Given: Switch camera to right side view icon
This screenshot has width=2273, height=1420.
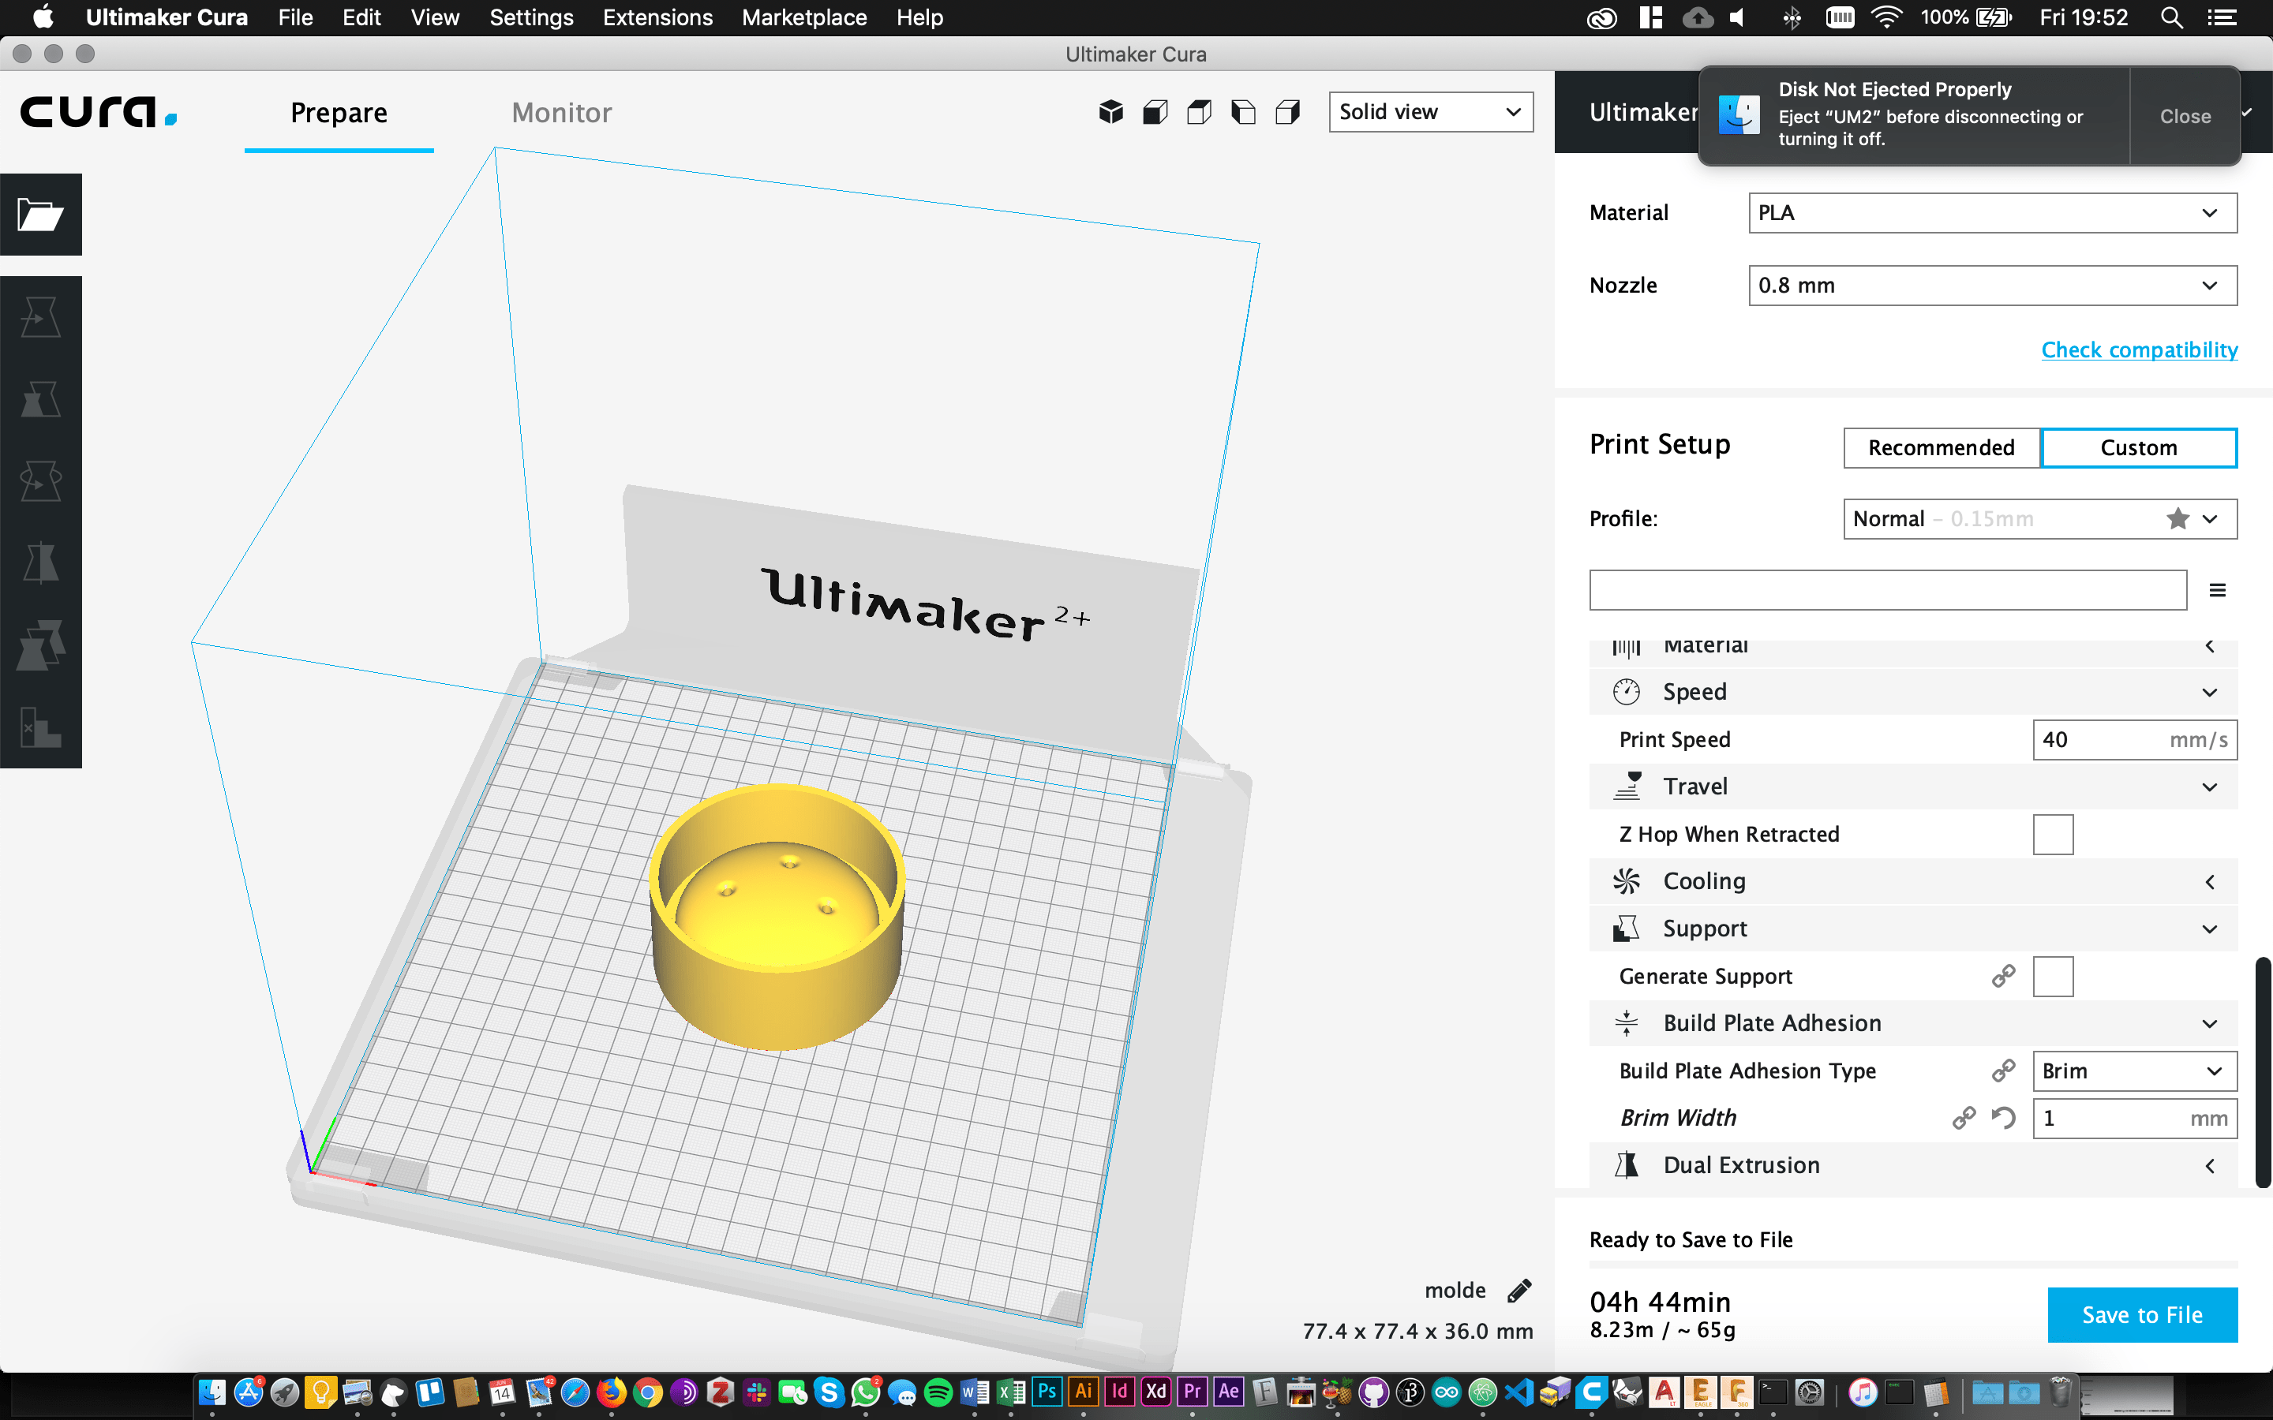Looking at the screenshot, I should click(1288, 113).
